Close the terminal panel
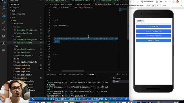This screenshot has height=103, width=184. click(x=126, y=74)
